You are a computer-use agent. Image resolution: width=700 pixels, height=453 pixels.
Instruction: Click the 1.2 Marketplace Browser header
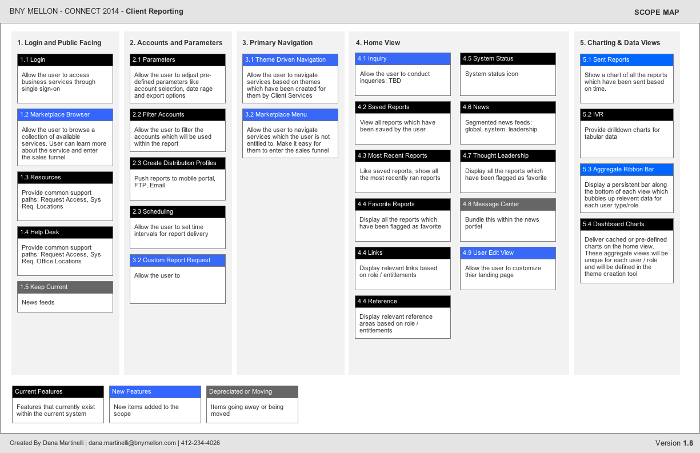[x=65, y=115]
